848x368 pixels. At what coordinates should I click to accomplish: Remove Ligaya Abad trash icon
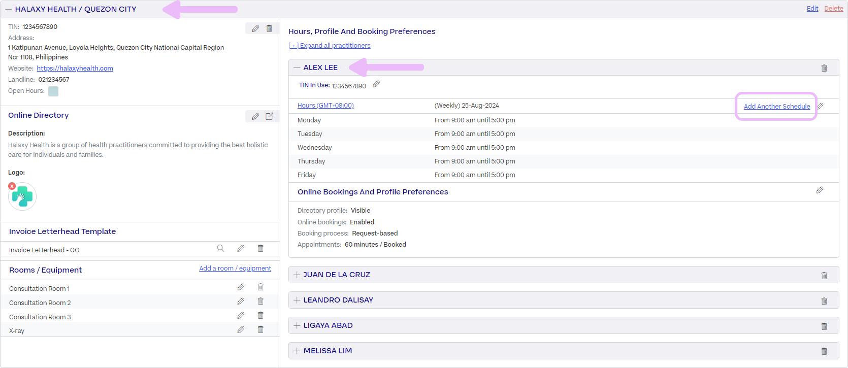[x=824, y=326]
